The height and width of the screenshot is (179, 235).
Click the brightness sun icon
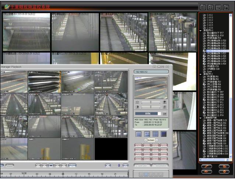tap(137, 102)
